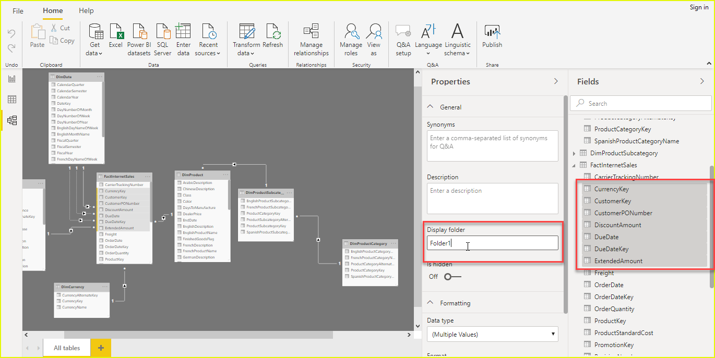Screen dimensions: 715x358
Task: Click the Copy icon
Action: (54, 40)
